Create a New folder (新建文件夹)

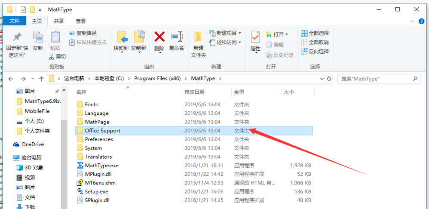pos(198,44)
